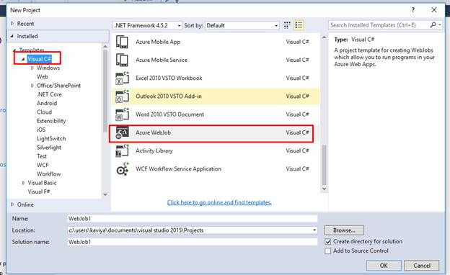The image size is (450, 275).
Task: Switch to small icons view
Action: pyautogui.click(x=287, y=25)
